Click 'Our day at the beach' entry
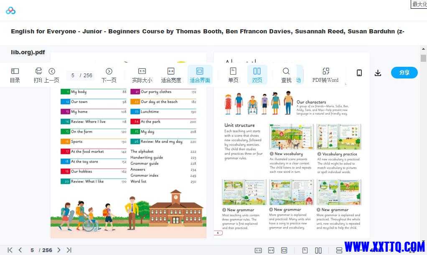 tap(163, 102)
